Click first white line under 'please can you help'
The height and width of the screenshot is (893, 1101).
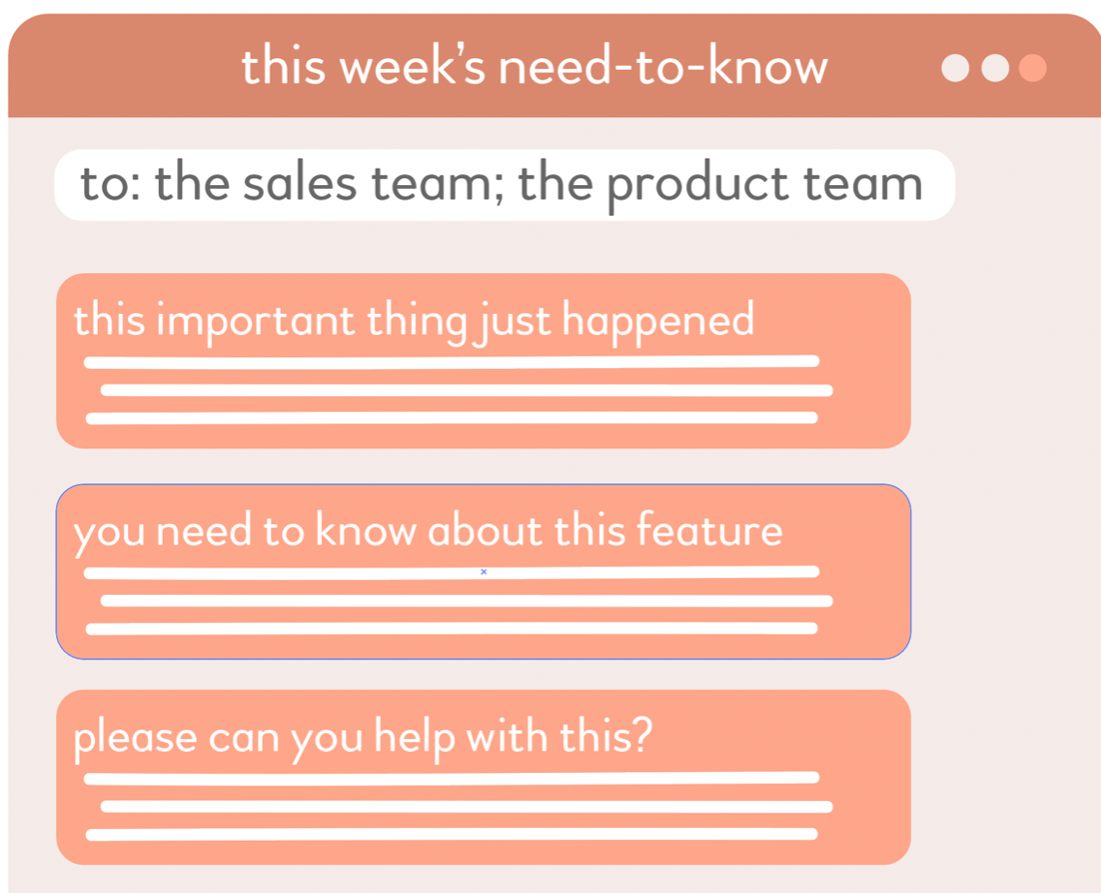point(451,778)
